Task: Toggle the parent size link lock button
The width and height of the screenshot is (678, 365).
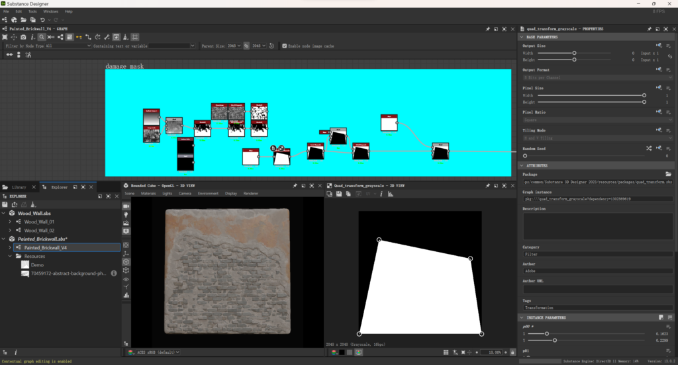Action: pyautogui.click(x=246, y=46)
